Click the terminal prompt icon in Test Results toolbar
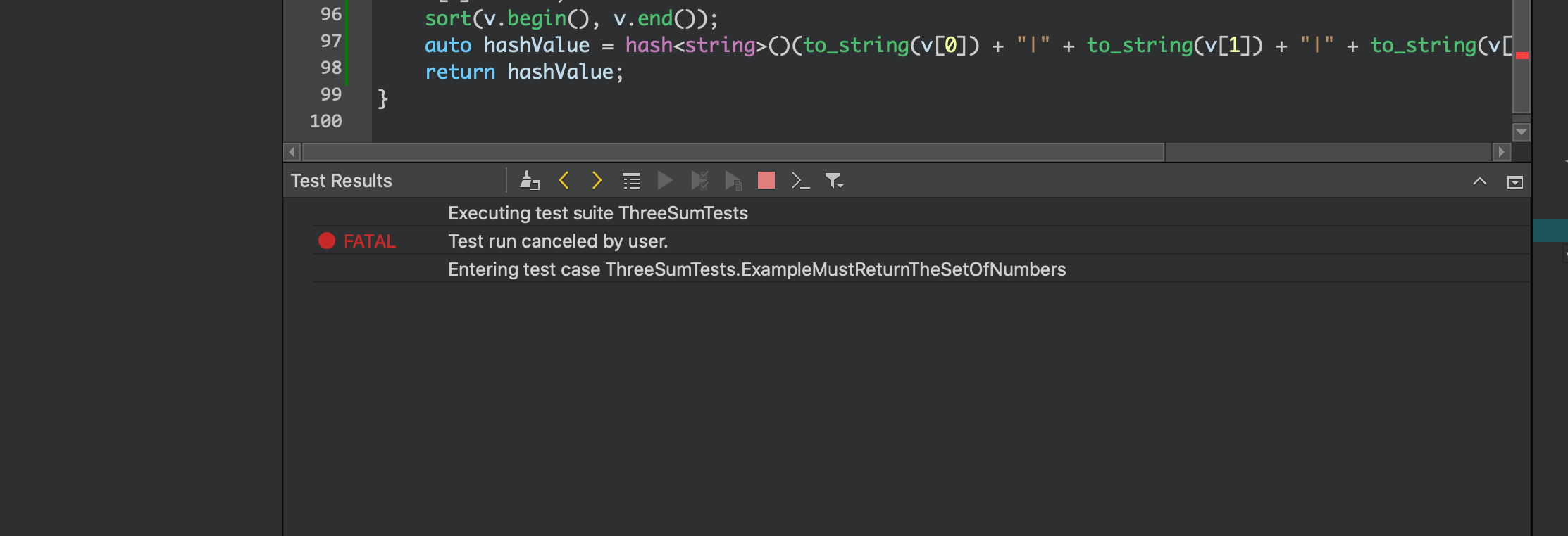The image size is (1568, 536). [800, 181]
